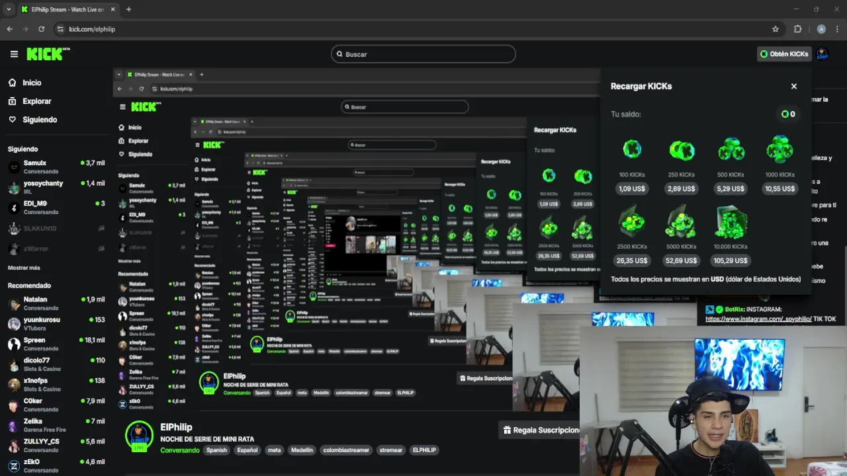847x476 pixels.
Task: Click Mostrar más under following list
Action: click(x=24, y=268)
